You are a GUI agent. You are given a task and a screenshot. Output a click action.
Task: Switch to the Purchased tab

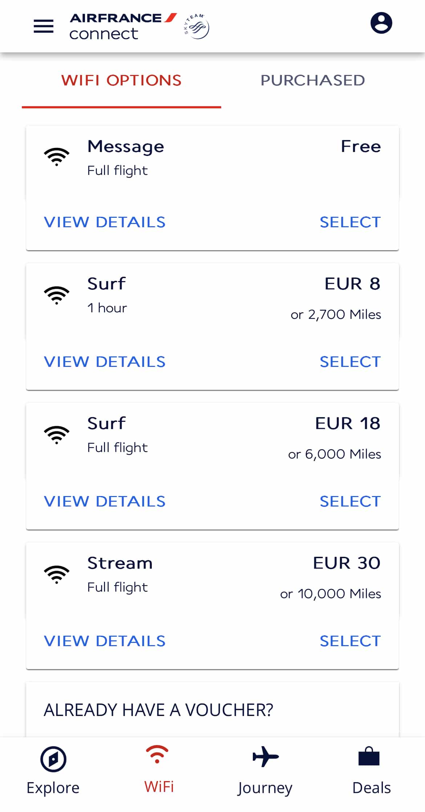pos(312,80)
